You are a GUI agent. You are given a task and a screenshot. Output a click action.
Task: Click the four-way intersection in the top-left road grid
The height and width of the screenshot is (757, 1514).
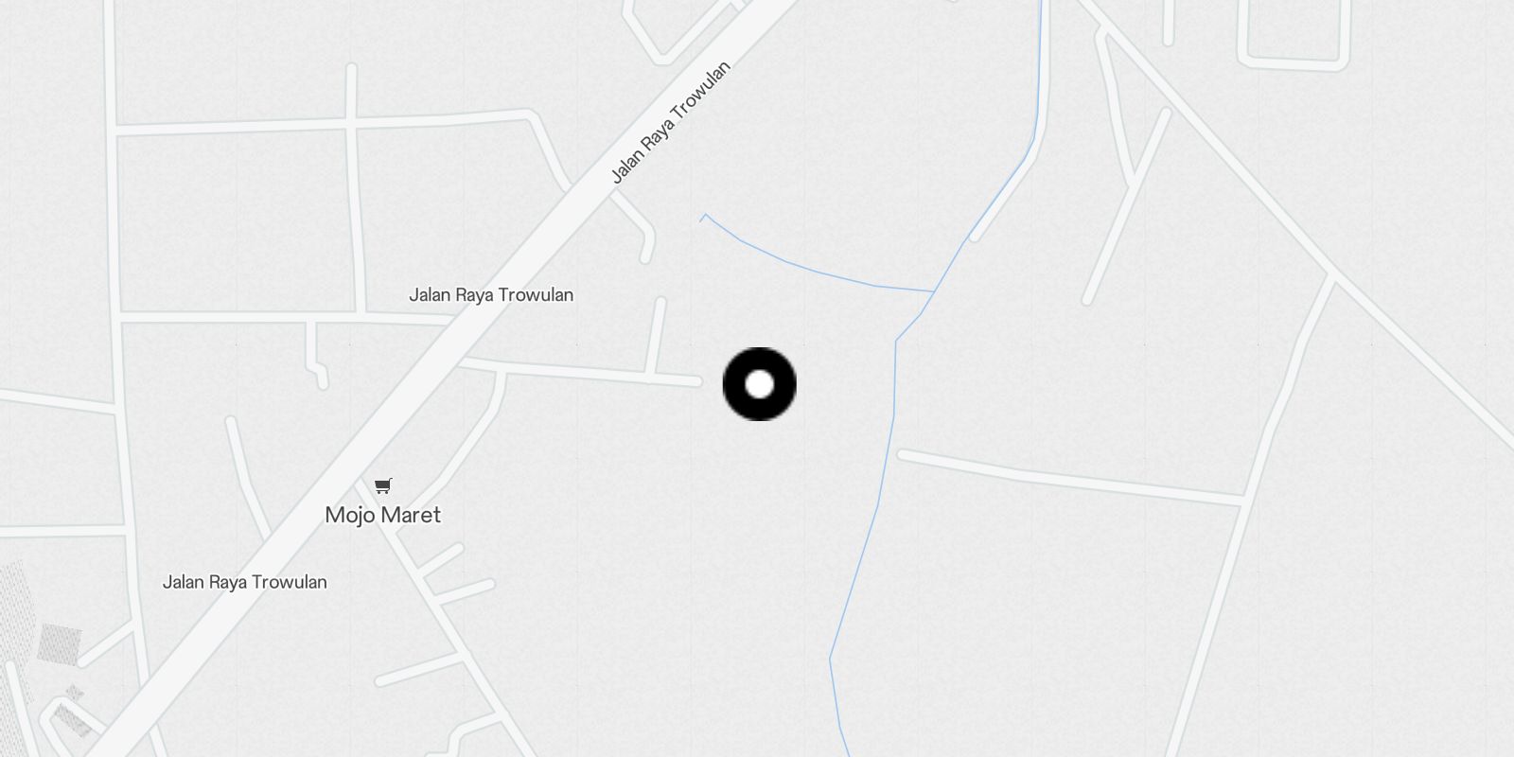351,121
